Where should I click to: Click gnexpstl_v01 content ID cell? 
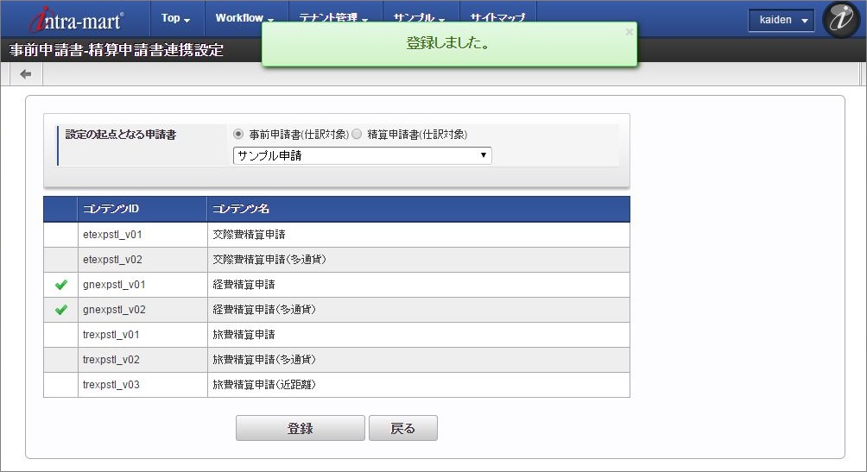coord(142,285)
